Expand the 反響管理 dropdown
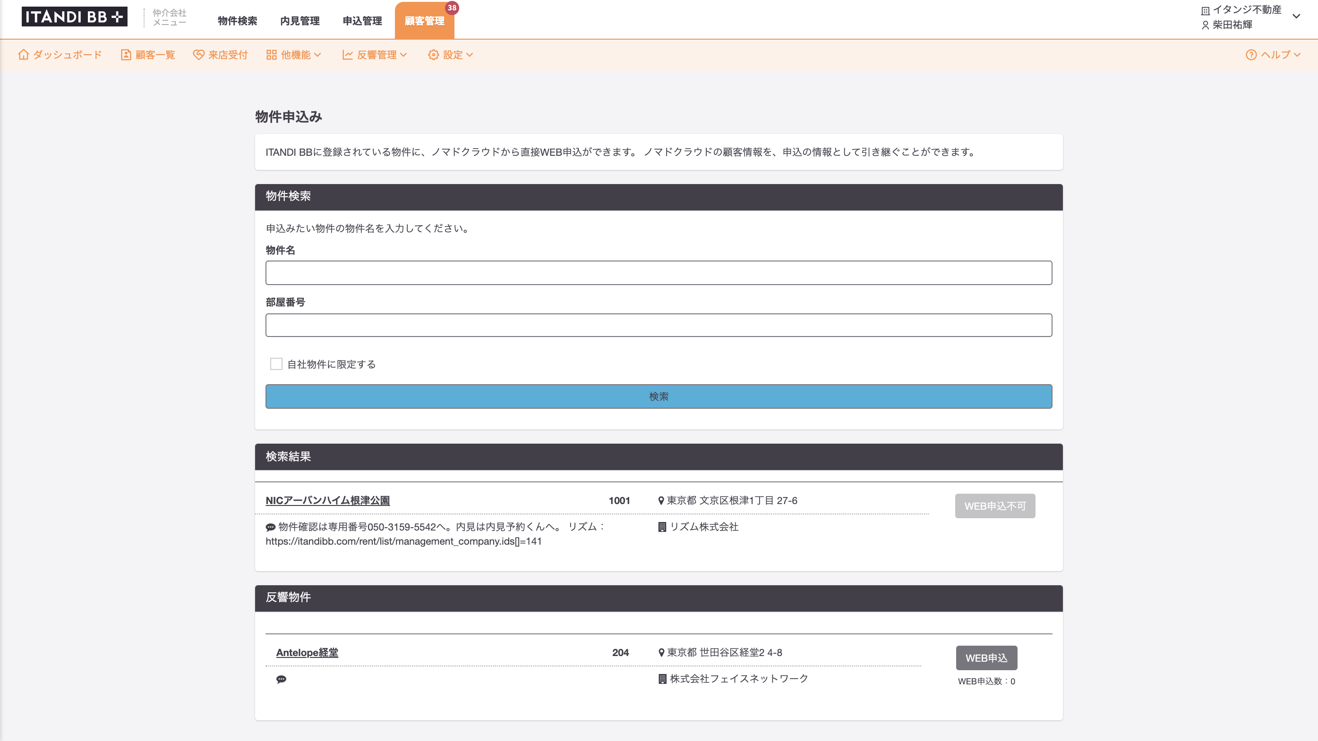The width and height of the screenshot is (1318, 741). click(375, 55)
